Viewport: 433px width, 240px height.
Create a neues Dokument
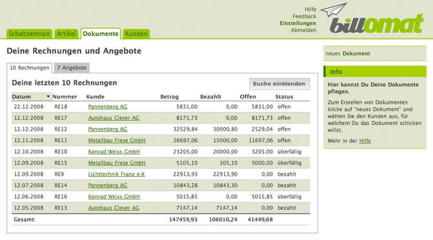(348, 53)
